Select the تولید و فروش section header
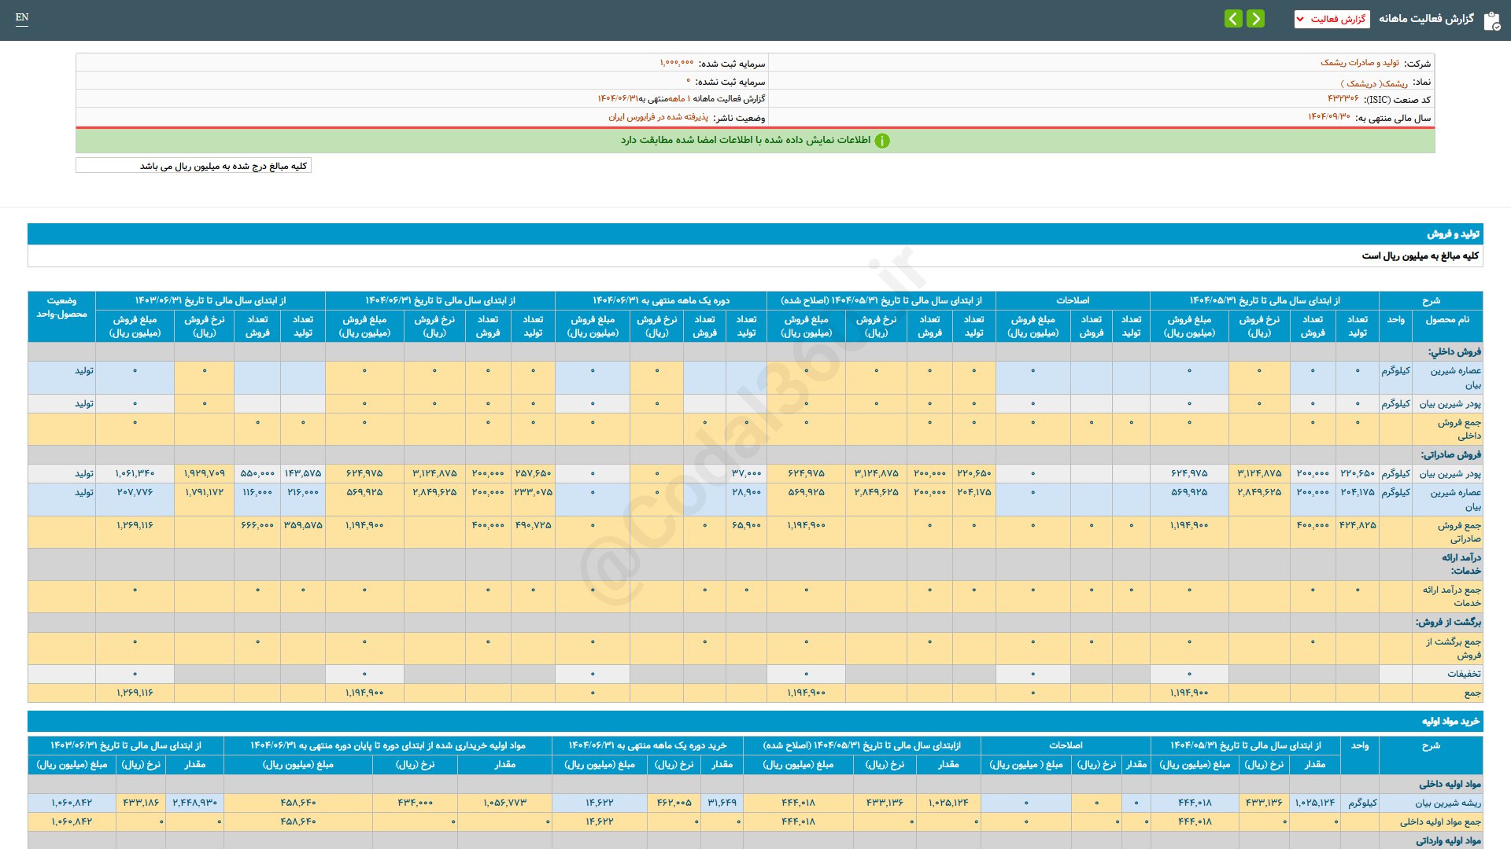This screenshot has height=849, width=1511. pyautogui.click(x=1453, y=234)
